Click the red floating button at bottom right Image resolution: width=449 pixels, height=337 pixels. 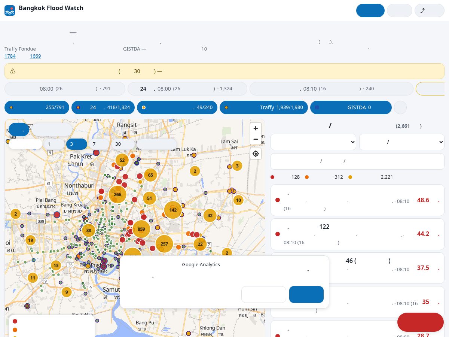click(x=421, y=322)
